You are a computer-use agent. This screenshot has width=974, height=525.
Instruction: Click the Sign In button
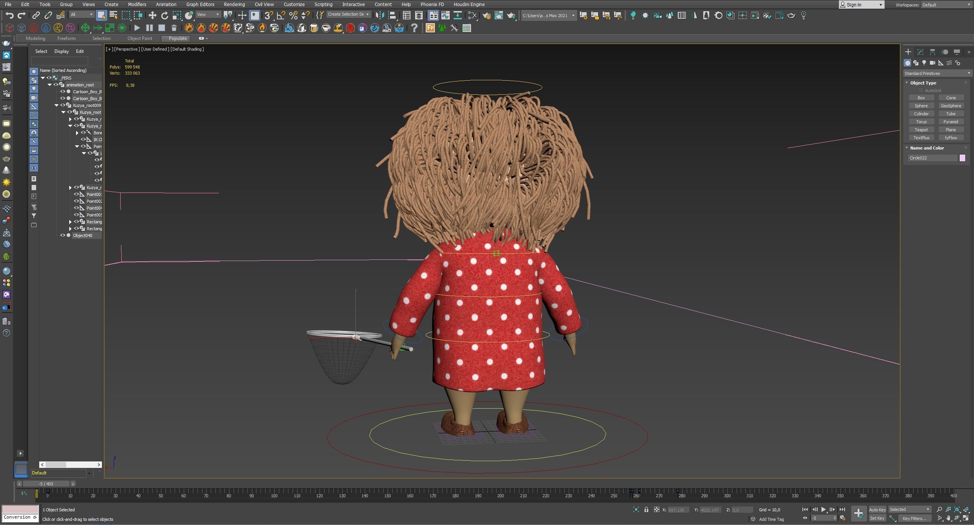point(861,5)
